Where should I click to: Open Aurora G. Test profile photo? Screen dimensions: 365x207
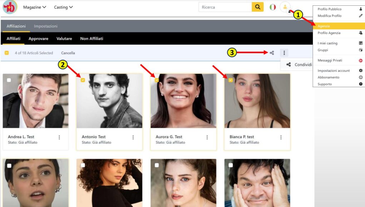click(x=183, y=101)
